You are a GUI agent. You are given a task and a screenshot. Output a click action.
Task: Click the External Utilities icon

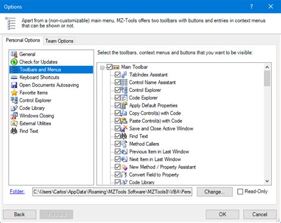(x=14, y=123)
